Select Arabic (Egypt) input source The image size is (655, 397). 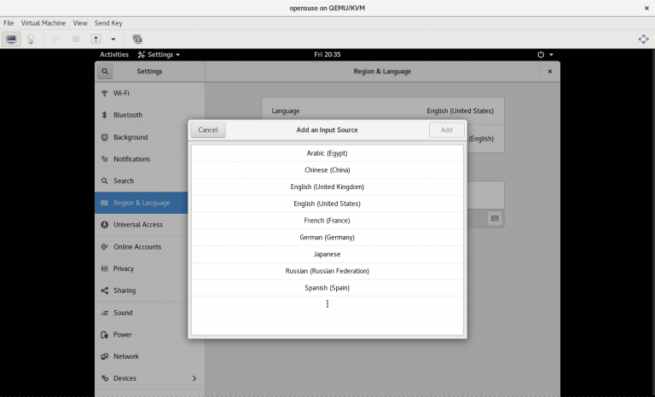click(x=327, y=153)
